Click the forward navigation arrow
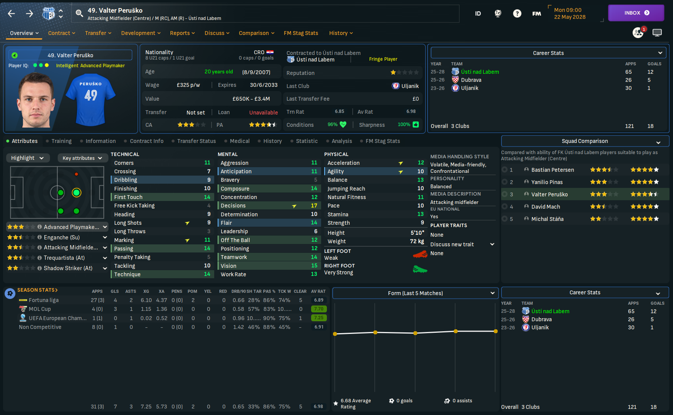Screen dimensions: 673x415 (30, 14)
